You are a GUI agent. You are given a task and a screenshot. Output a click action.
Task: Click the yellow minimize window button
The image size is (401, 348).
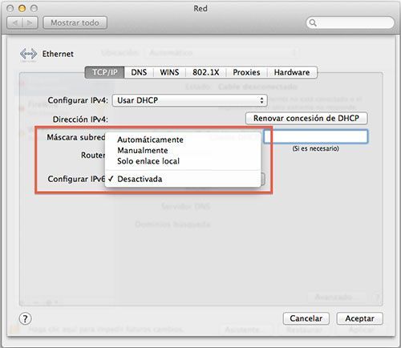(x=22, y=9)
